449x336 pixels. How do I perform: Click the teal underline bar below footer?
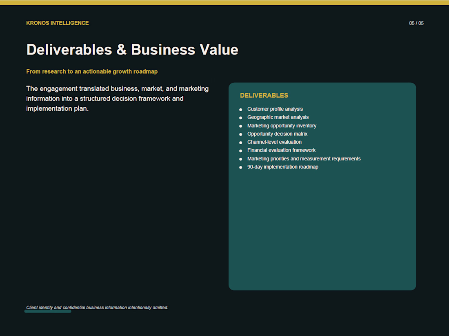coord(48,312)
